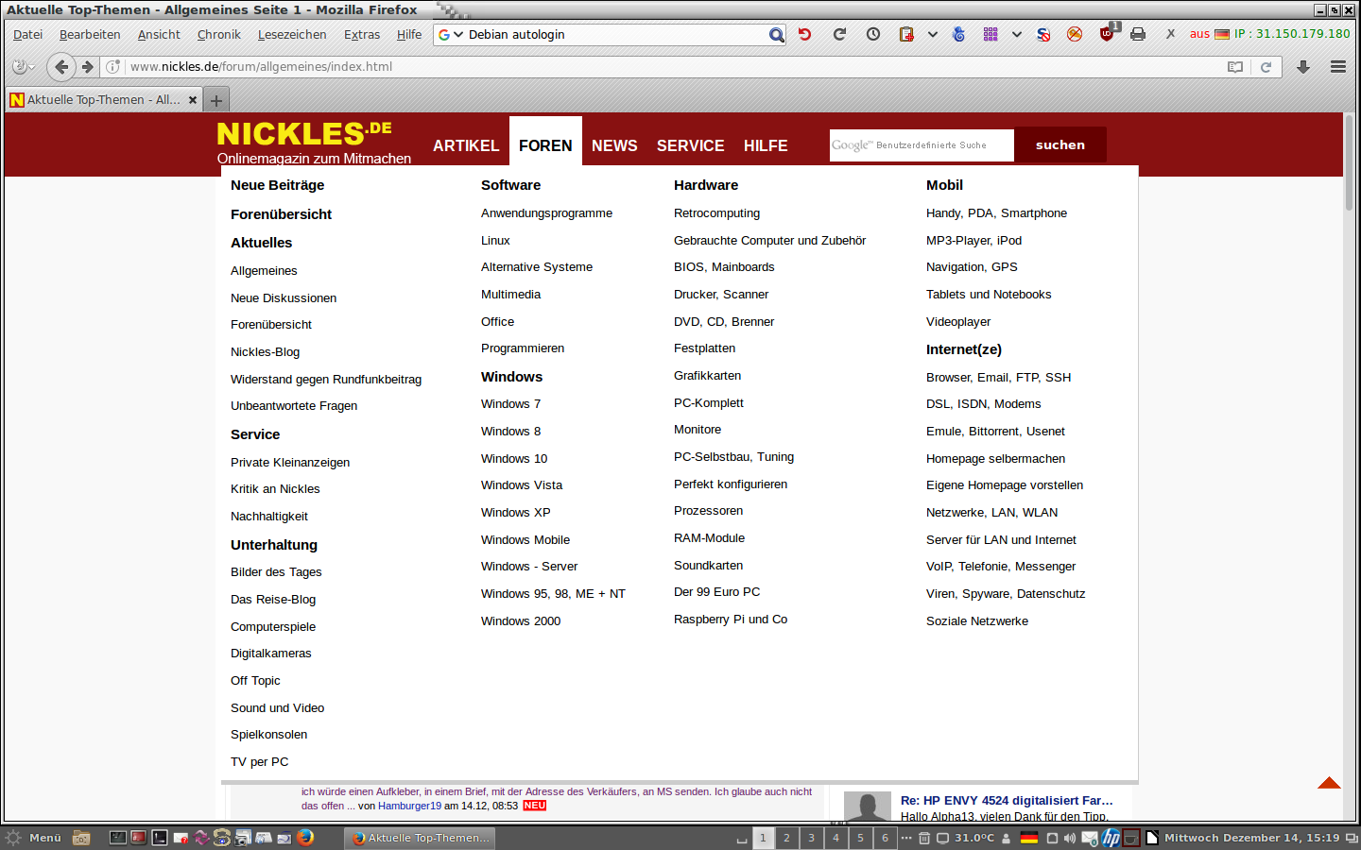
Task: Toggle the red 'aus' proxy status label
Action: 1199,34
